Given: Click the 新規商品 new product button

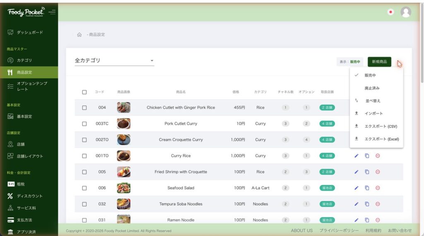Looking at the screenshot, I should (379, 62).
